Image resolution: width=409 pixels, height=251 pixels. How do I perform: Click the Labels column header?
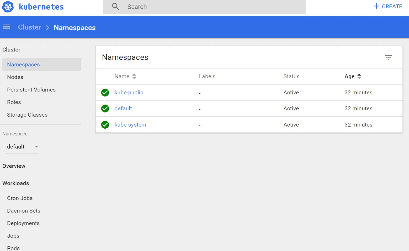[x=207, y=76]
